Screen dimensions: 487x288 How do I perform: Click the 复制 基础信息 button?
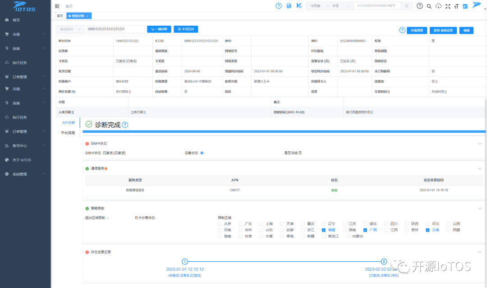[x=443, y=30]
